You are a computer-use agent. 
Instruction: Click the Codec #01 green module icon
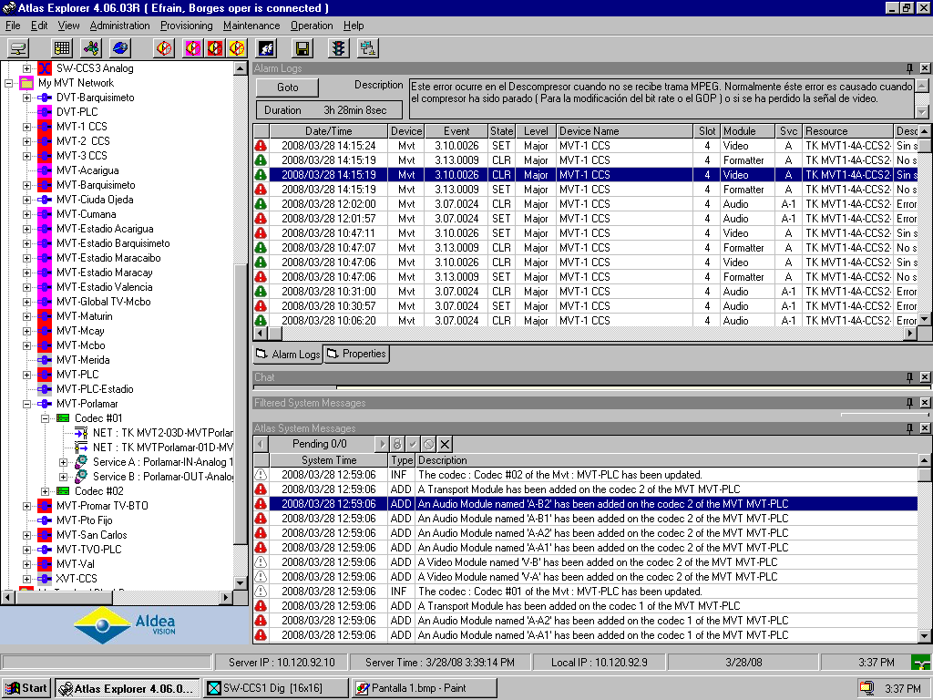pyautogui.click(x=63, y=418)
